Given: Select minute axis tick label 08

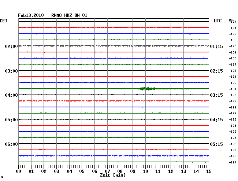Looking at the screenshot, I should point(120,171).
